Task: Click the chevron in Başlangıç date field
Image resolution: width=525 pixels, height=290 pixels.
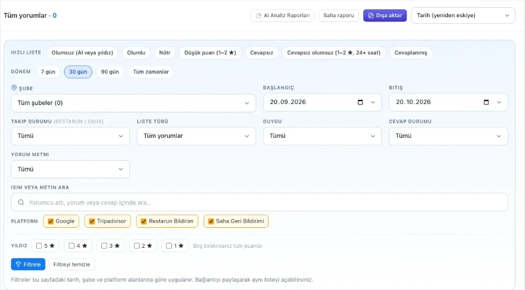Action: (373, 102)
